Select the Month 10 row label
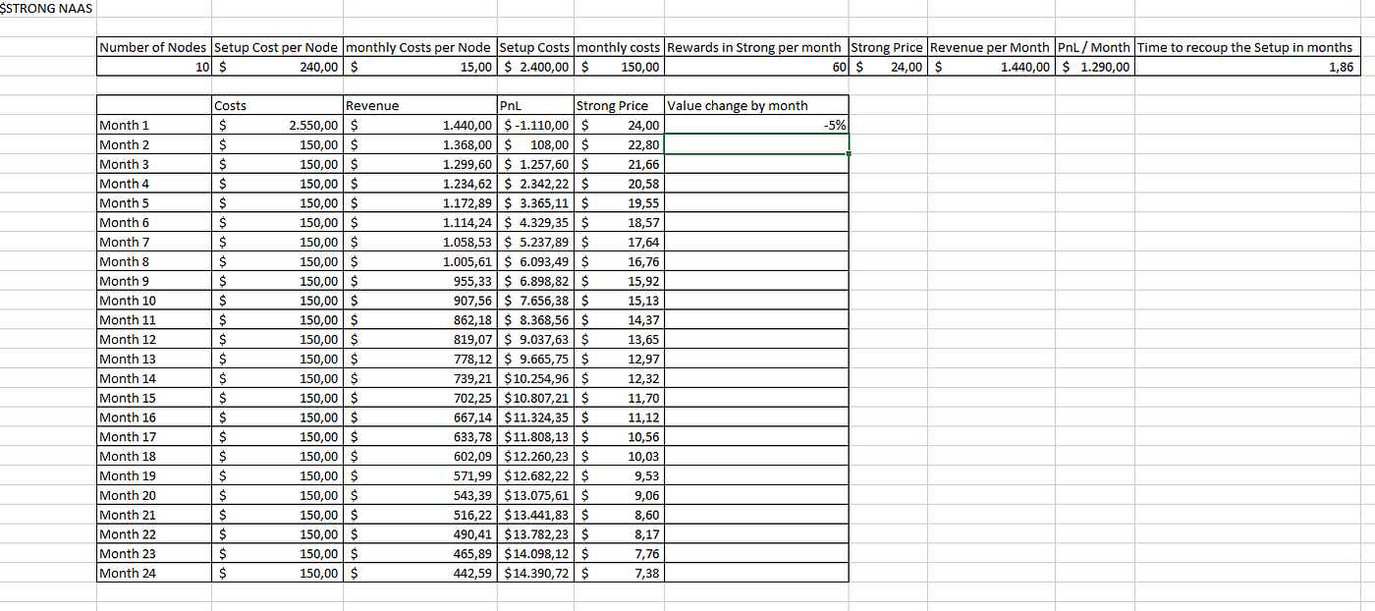 [x=154, y=301]
